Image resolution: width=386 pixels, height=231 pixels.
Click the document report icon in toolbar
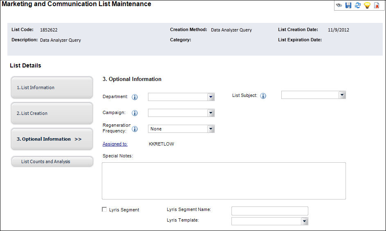coord(377,5)
